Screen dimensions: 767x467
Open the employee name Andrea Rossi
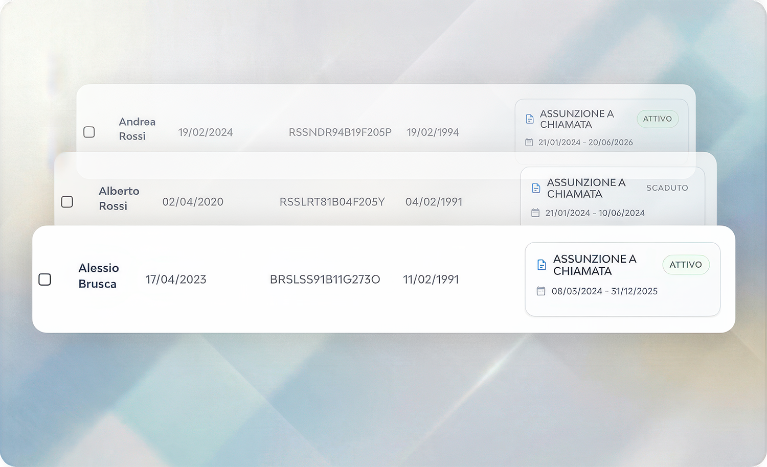(137, 129)
